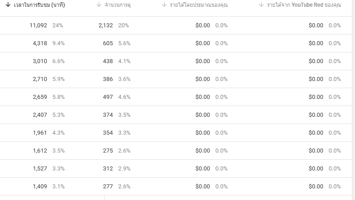Click the 1,409 watch minutes cell

coord(40,187)
